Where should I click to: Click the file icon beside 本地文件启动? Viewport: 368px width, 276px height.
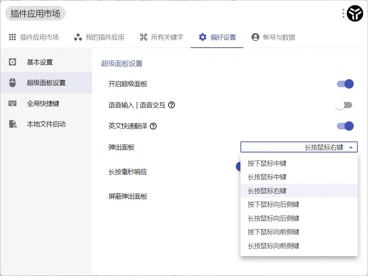coord(12,124)
